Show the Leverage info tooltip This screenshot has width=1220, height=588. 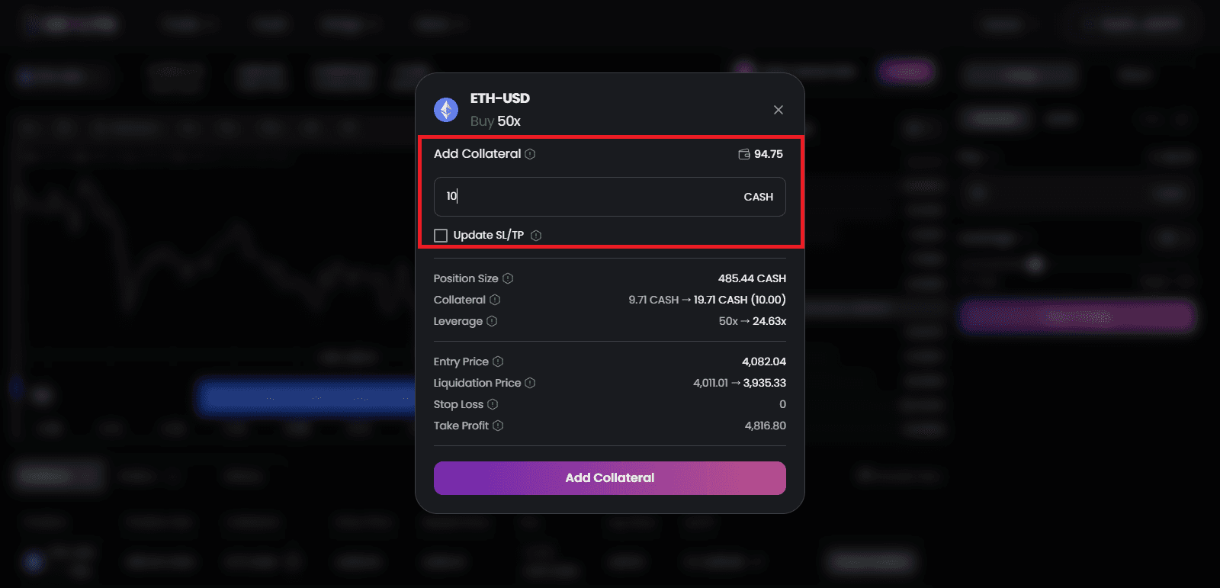click(492, 321)
